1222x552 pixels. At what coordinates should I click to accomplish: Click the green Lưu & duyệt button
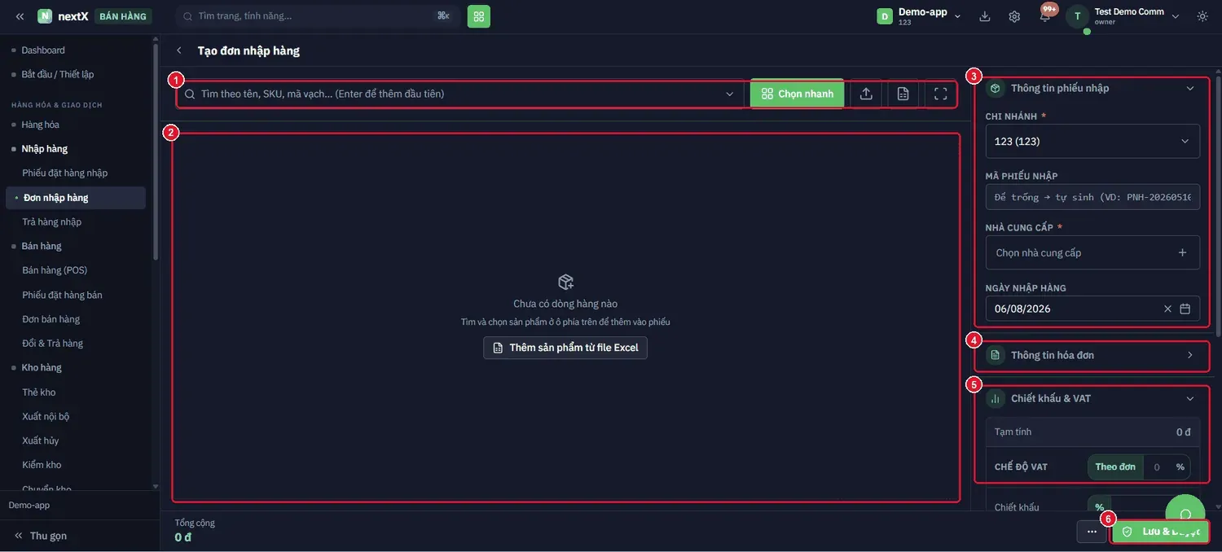(x=1162, y=532)
